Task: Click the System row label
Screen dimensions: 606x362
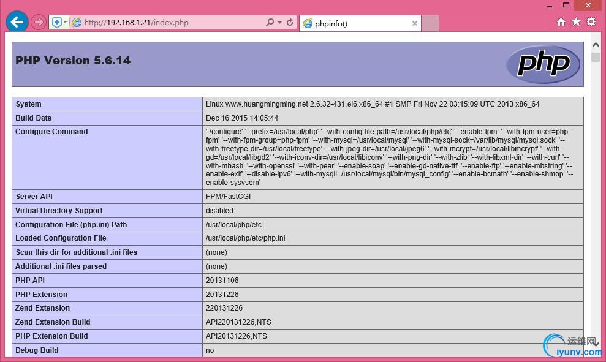Action: [28, 104]
